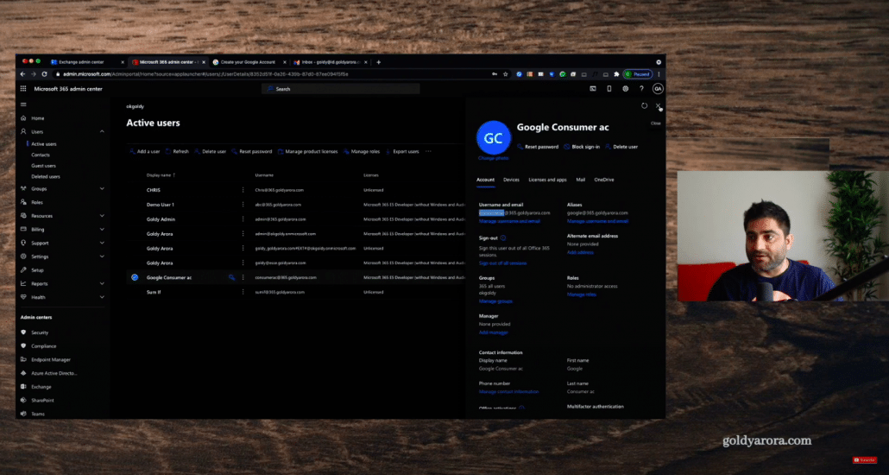Click the Add manager link
The width and height of the screenshot is (889, 475).
click(x=493, y=332)
